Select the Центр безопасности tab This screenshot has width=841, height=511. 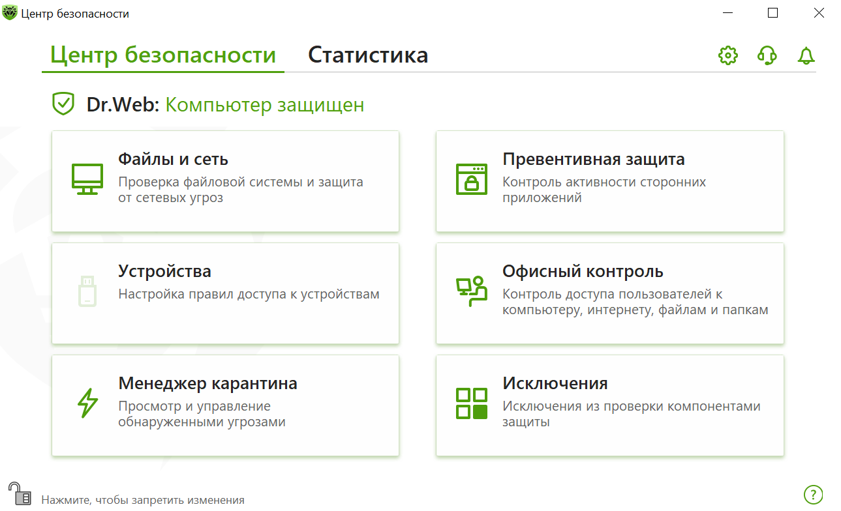point(163,55)
